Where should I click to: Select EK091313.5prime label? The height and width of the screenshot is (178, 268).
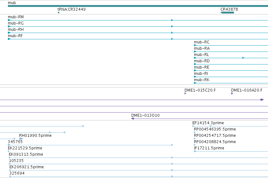coord(26,155)
